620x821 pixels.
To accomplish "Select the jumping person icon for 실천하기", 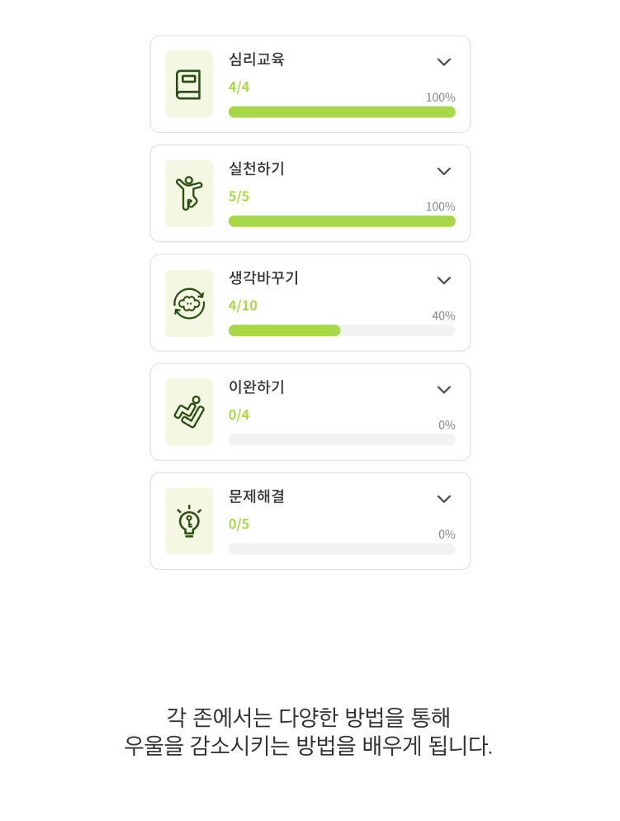I will (x=189, y=193).
